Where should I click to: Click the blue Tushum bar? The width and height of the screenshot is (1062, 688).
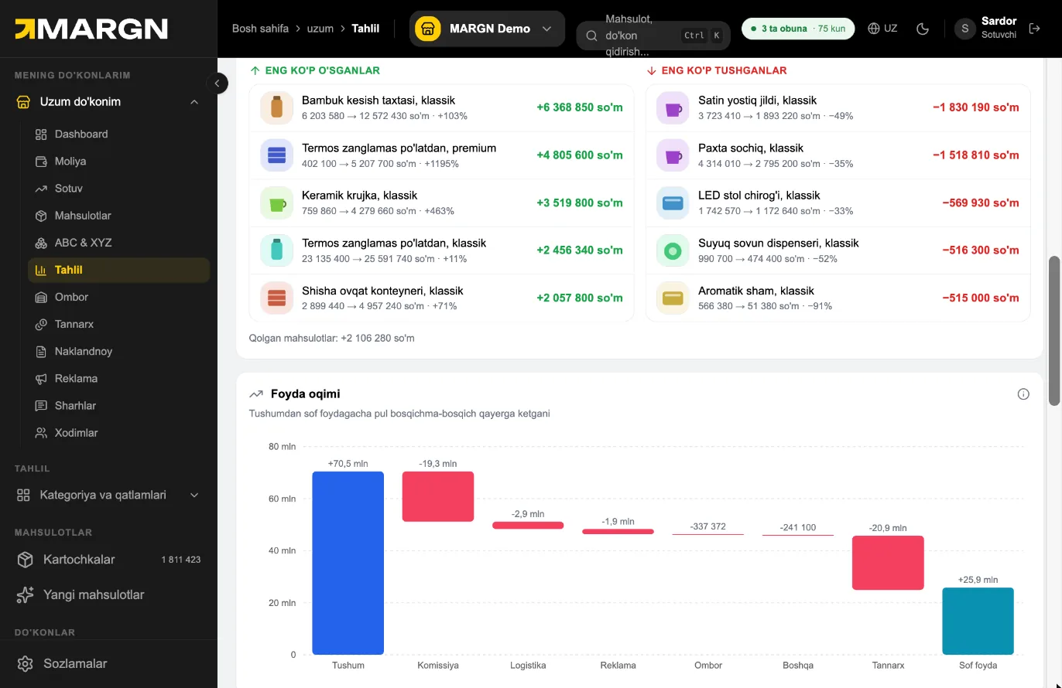click(x=348, y=563)
